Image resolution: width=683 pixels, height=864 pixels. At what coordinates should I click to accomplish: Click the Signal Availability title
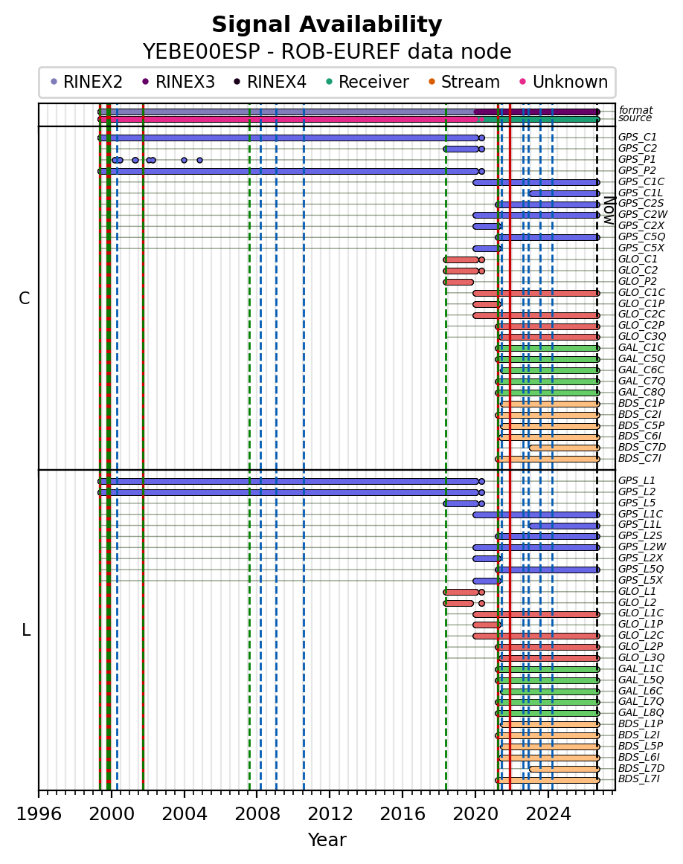(x=327, y=25)
